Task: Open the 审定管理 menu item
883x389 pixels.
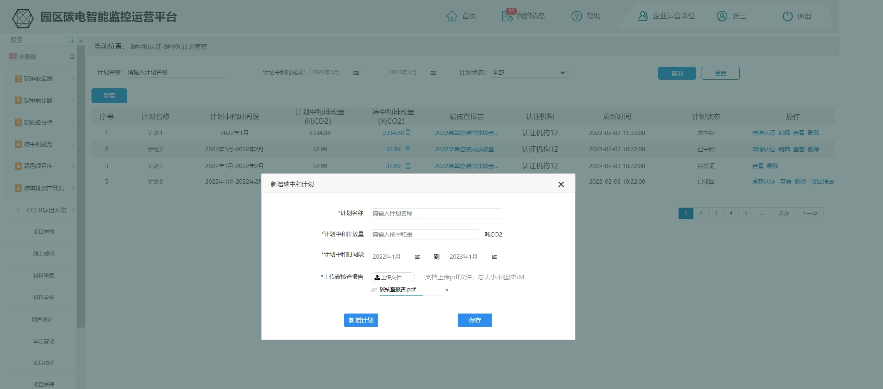Action: [x=44, y=341]
